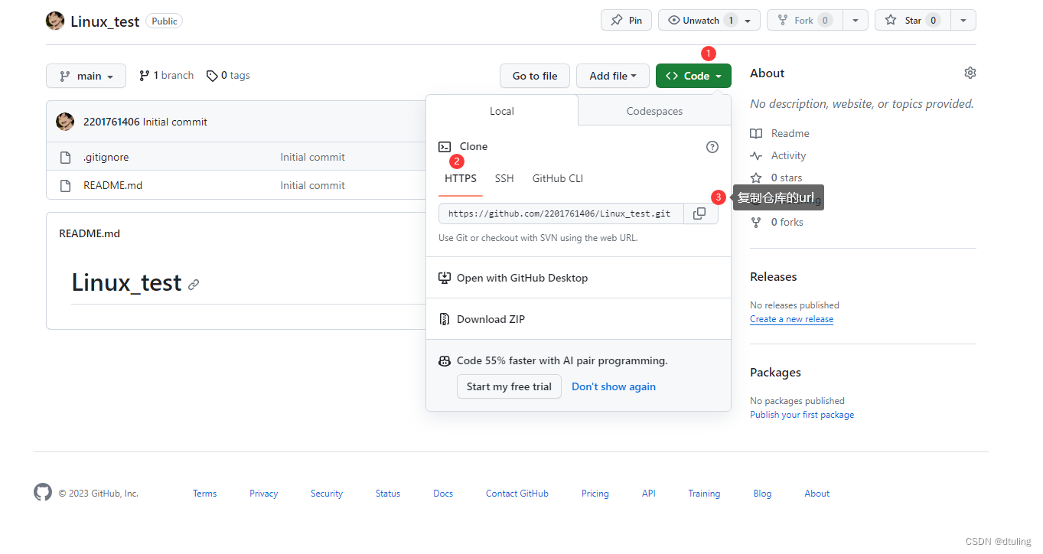
Task: Click the anchor link icon beside Linux_test heading
Action: click(194, 285)
